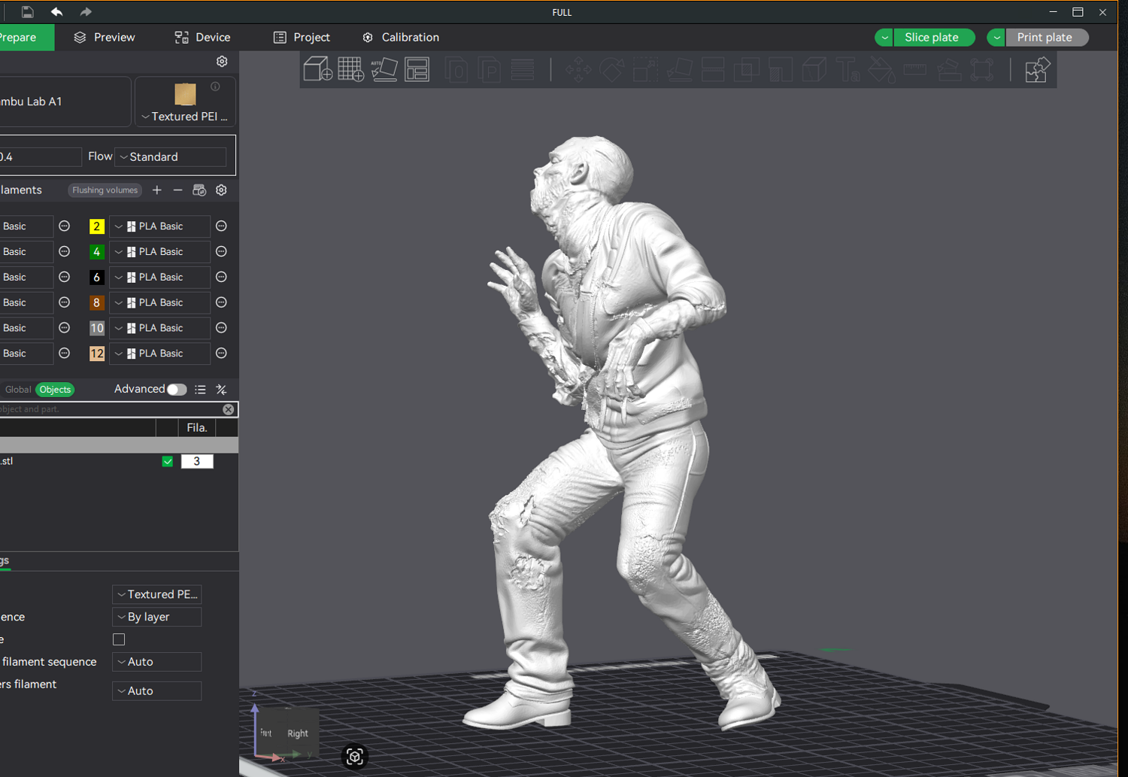The width and height of the screenshot is (1128, 777).
Task: Expand filament 4 PLA Basic dropdown
Action: click(160, 252)
